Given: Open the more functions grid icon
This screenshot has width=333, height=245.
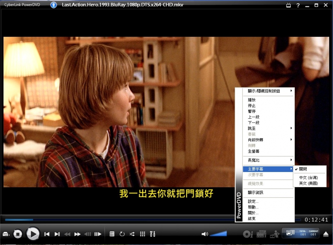Looking at the screenshot, I should tap(142, 234).
